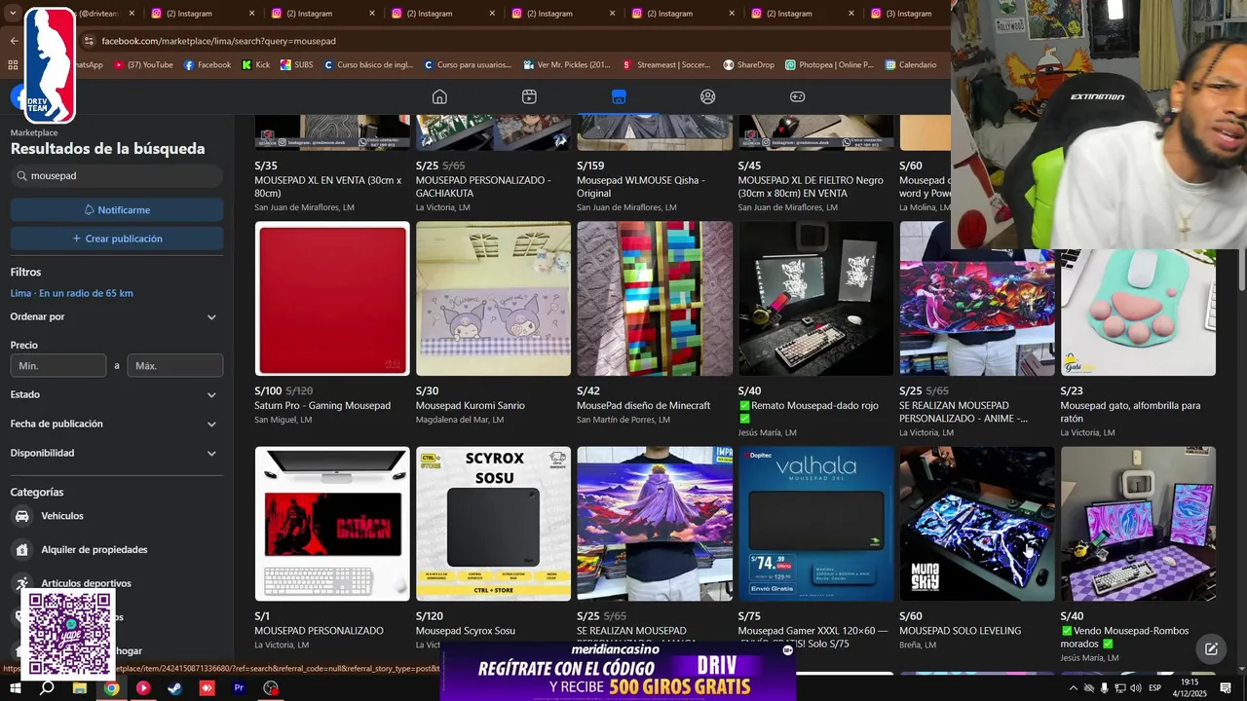Click the Máx. price field
This screenshot has height=701, width=1247.
click(x=175, y=365)
